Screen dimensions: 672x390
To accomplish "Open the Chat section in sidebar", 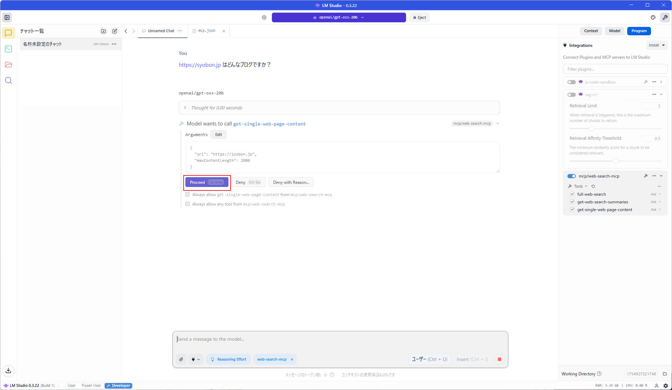I will point(8,33).
